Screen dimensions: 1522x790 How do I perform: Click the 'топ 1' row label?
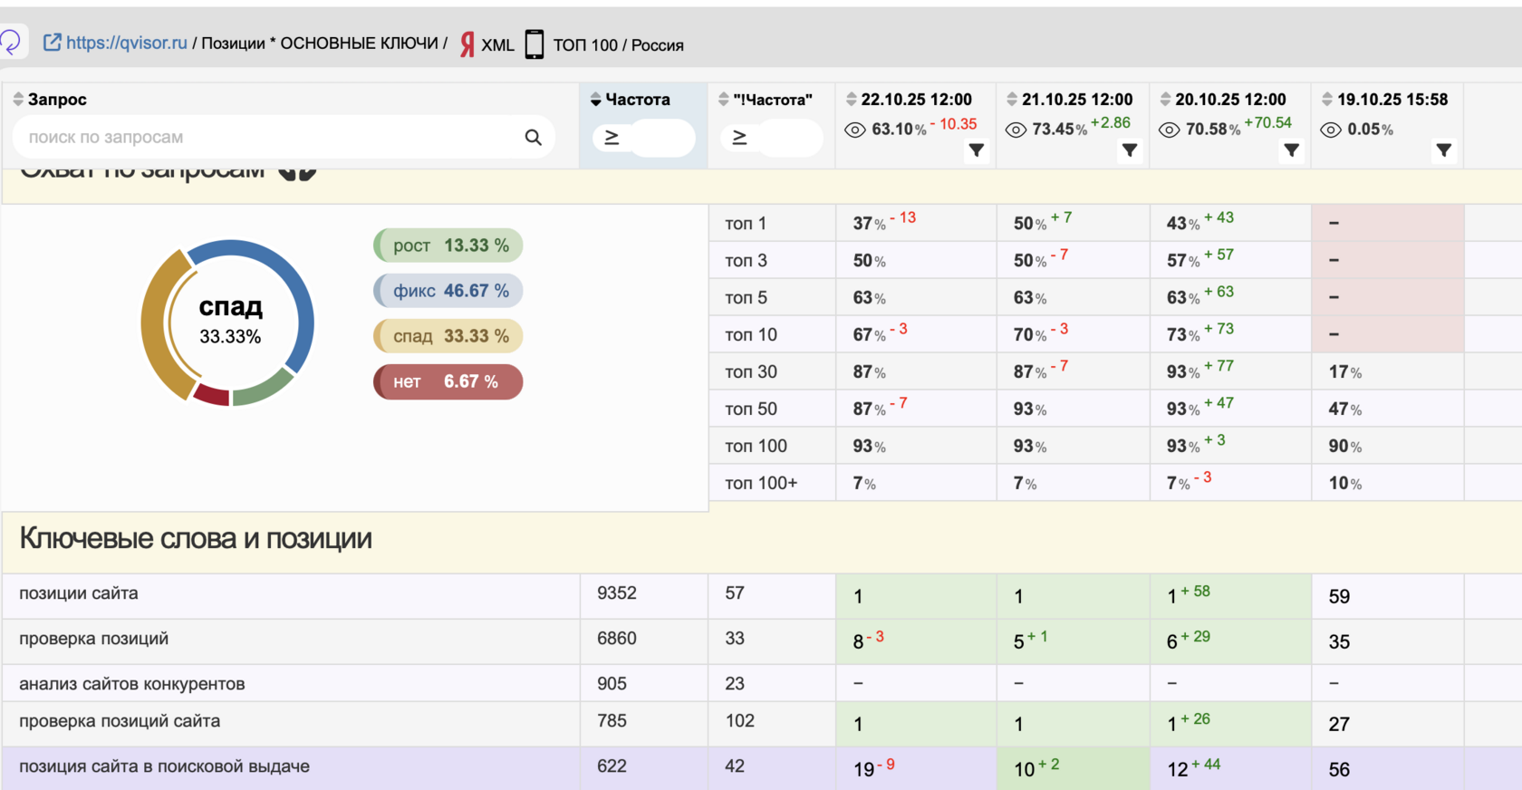point(746,224)
